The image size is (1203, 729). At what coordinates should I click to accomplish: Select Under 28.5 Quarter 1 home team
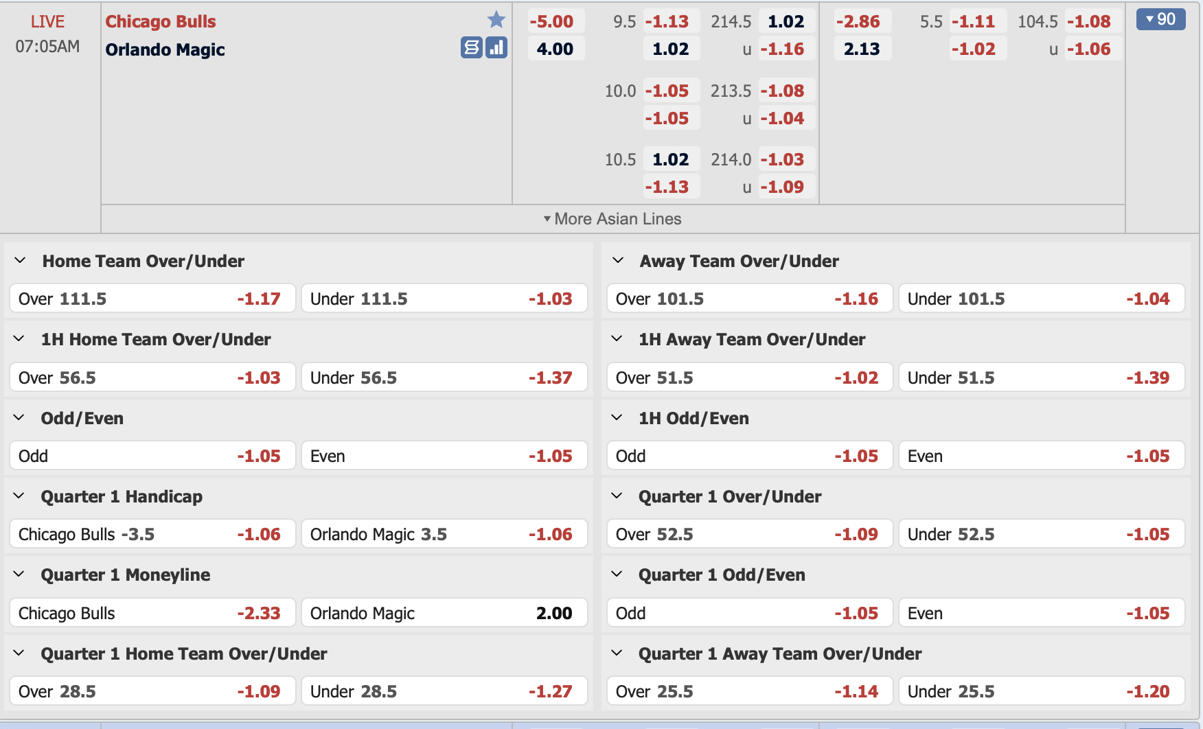[x=444, y=691]
